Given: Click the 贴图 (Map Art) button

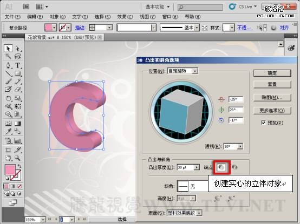Looking at the screenshot, I should (272, 98).
